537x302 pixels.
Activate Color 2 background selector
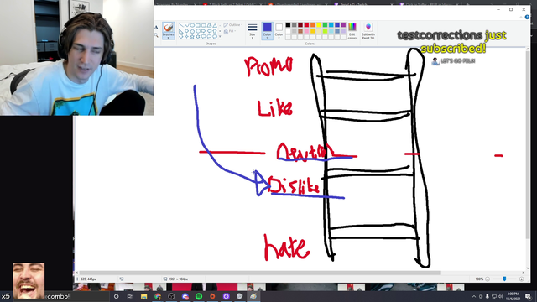pos(279,31)
